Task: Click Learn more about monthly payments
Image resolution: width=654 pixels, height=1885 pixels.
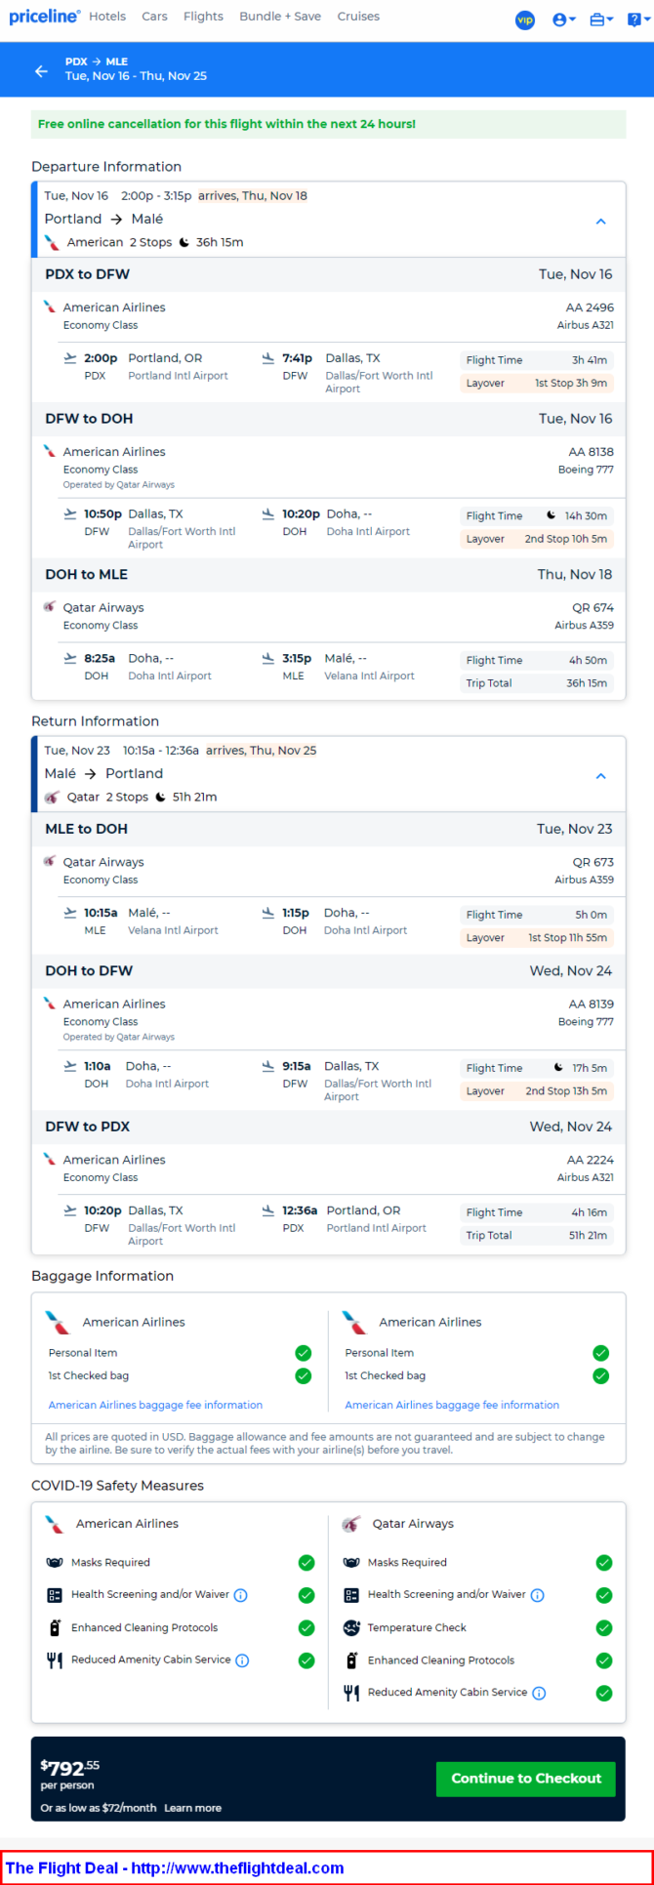Action: point(192,1808)
